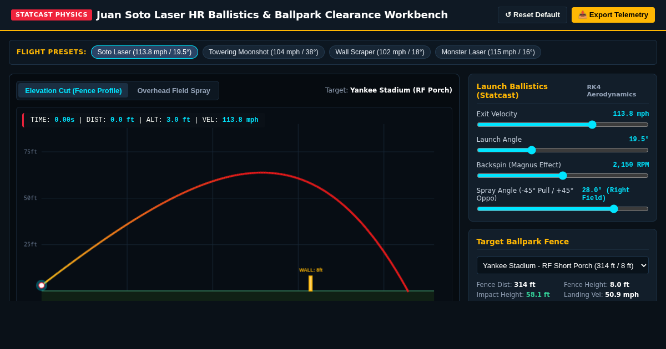The width and height of the screenshot is (666, 349).
Task: Click the launch point marker on chart
Action: point(42,285)
